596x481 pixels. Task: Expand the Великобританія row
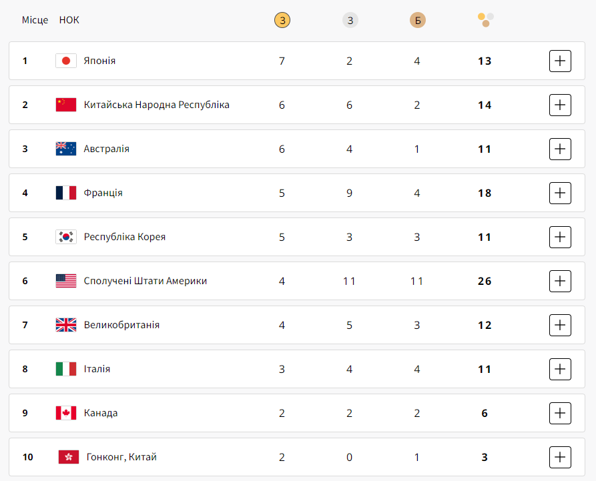560,325
